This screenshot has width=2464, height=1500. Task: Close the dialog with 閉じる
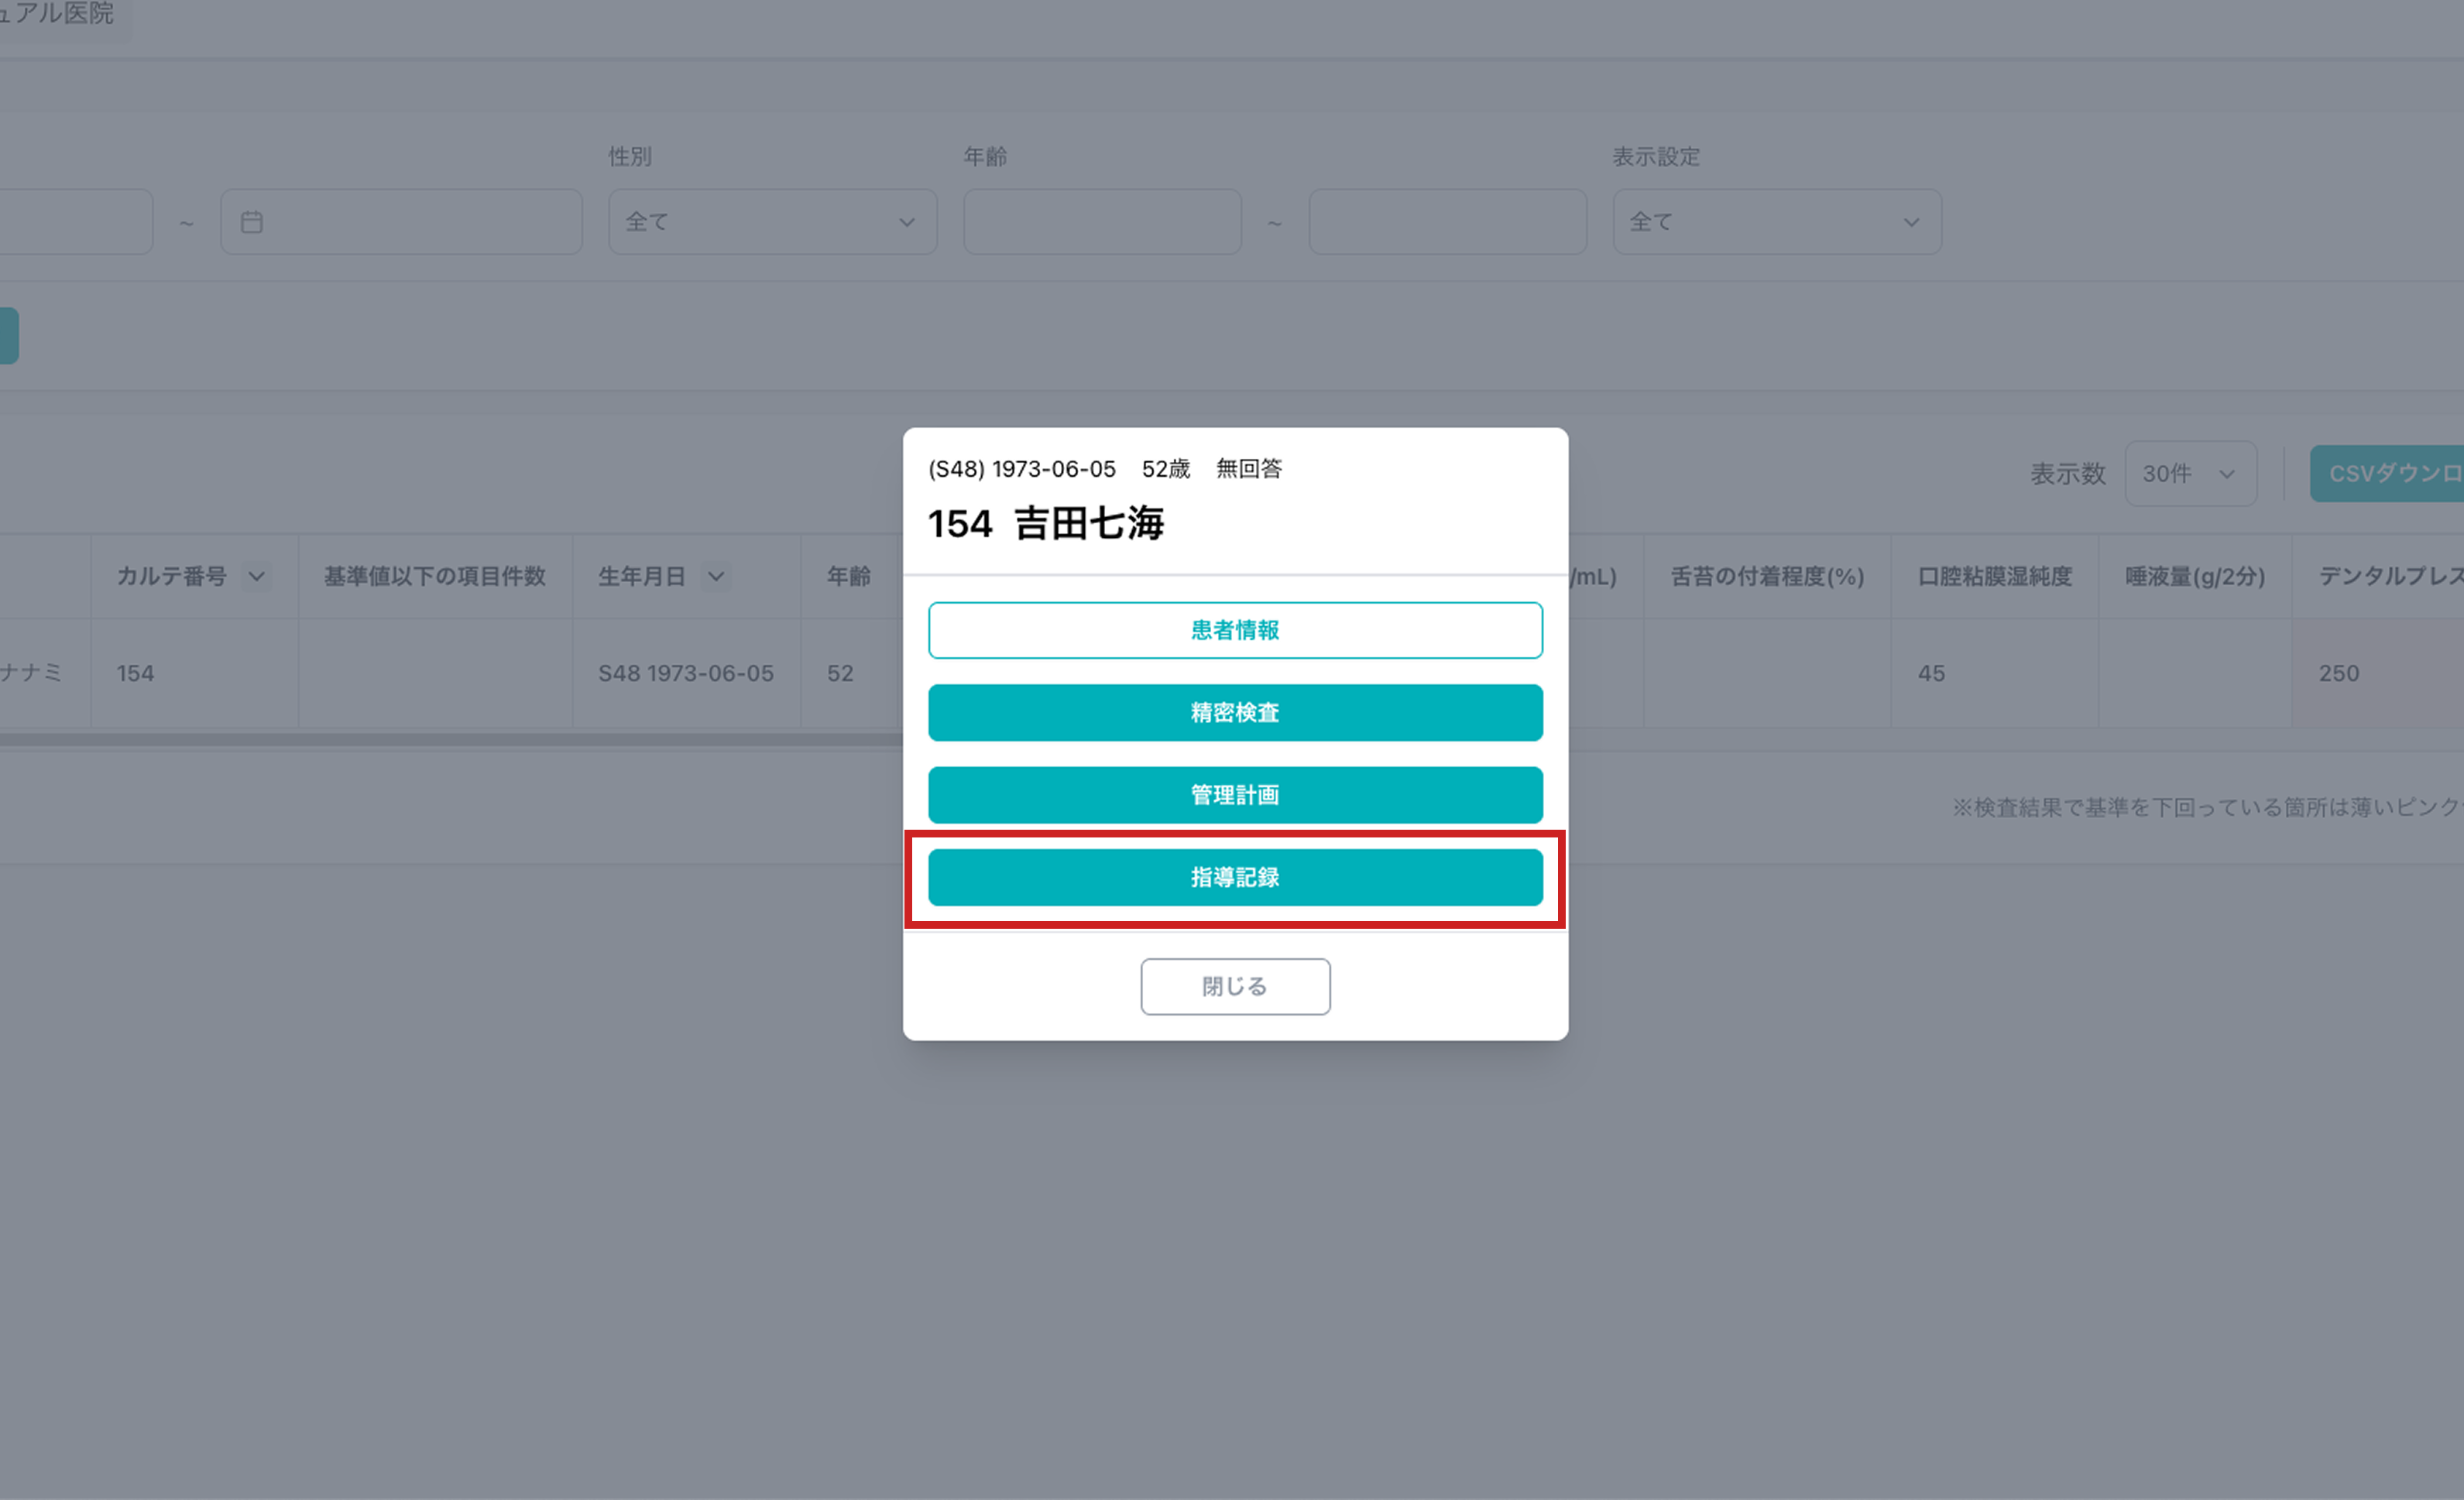1235,986
